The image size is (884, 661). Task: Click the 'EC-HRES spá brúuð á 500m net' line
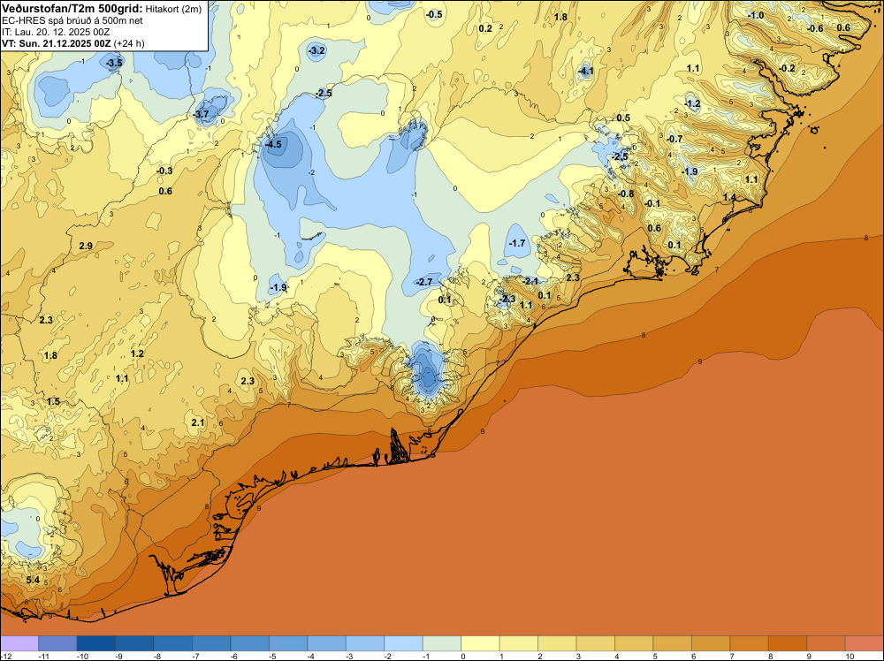(x=72, y=20)
